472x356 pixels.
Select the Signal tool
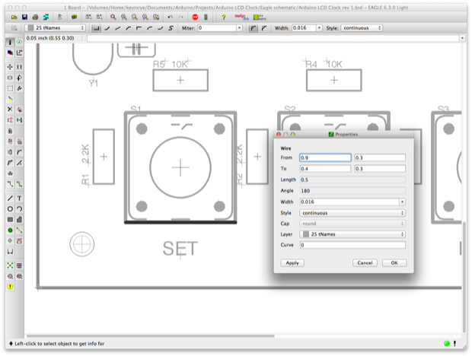(x=20, y=230)
